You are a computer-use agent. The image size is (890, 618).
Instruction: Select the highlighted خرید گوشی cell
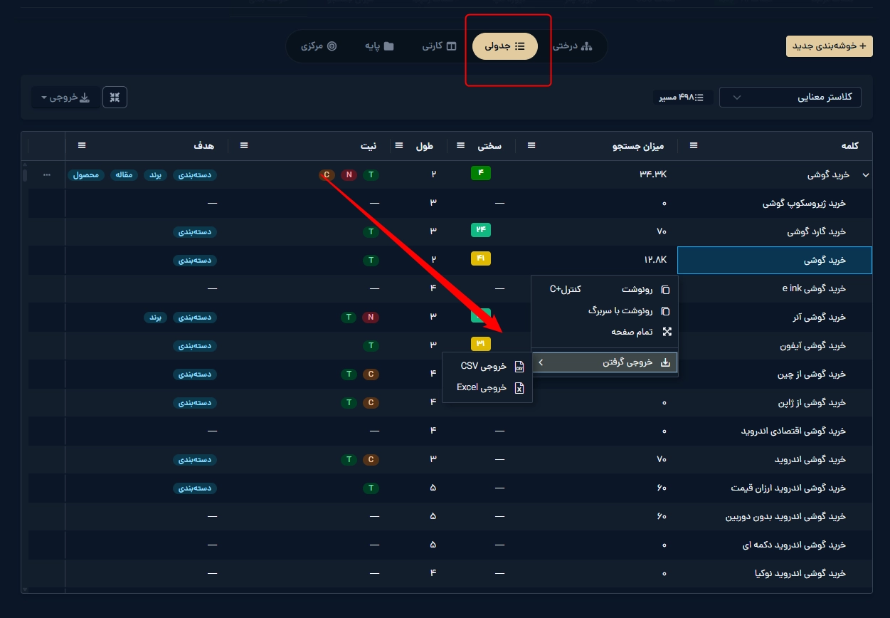click(775, 260)
